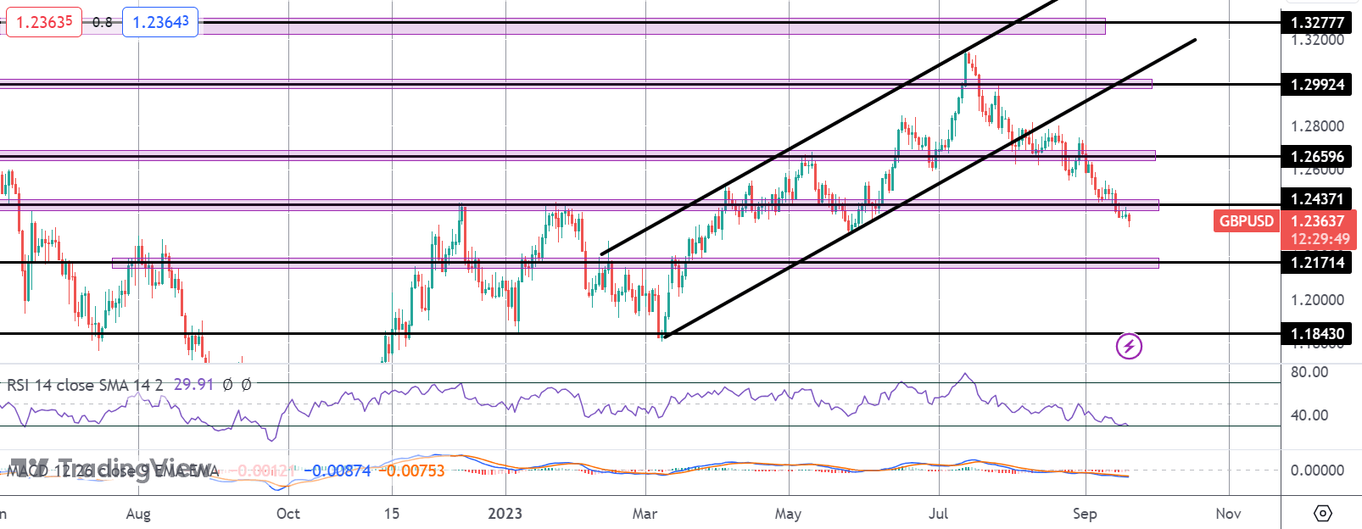
Task: Click the Mar label on time axis
Action: (645, 514)
